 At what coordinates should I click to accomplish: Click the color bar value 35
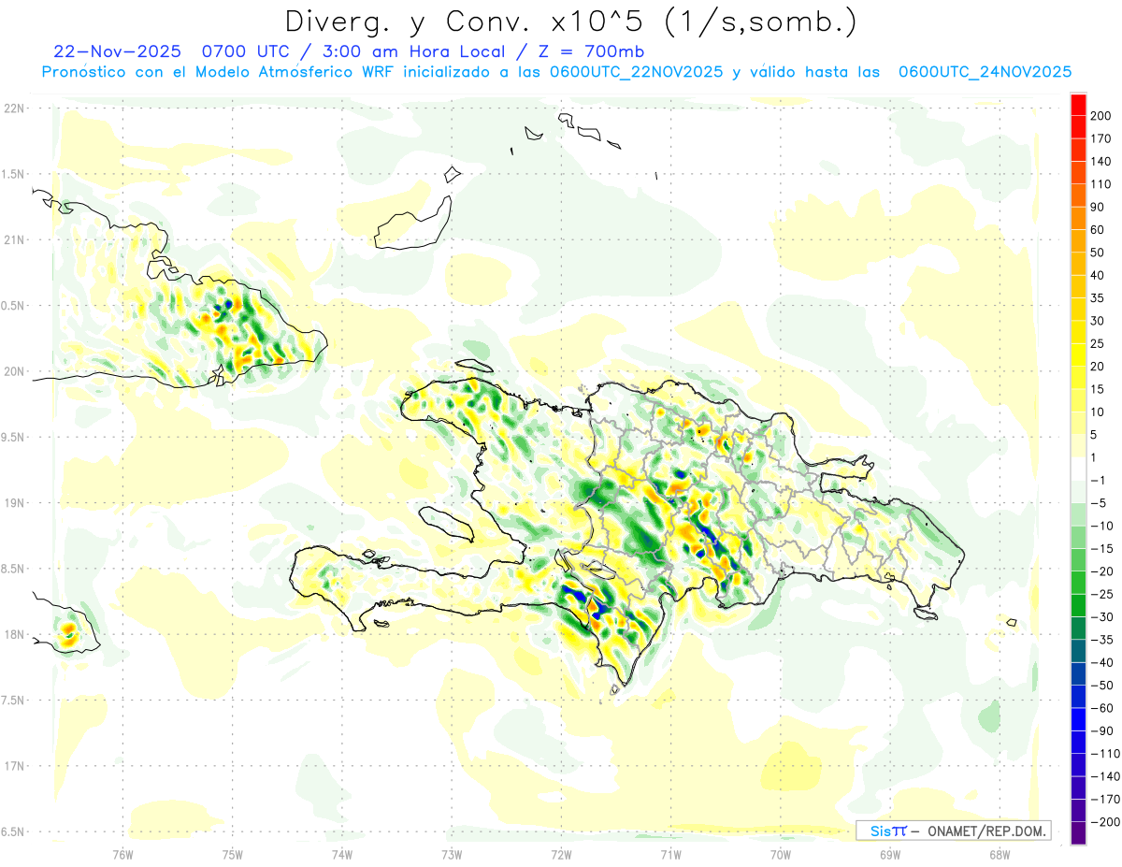[x=1100, y=298]
